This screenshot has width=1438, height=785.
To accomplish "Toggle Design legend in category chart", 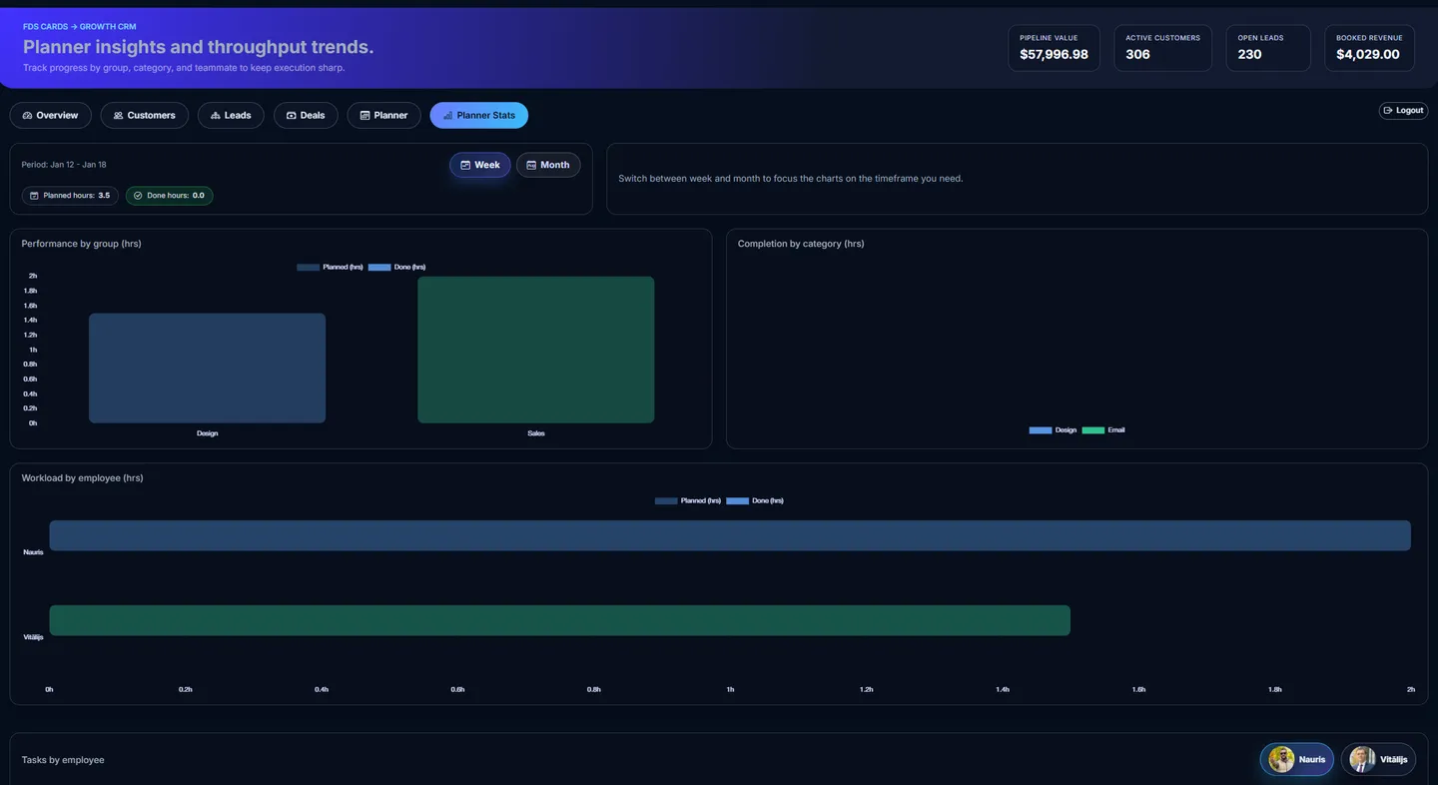I will pyautogui.click(x=1053, y=429).
